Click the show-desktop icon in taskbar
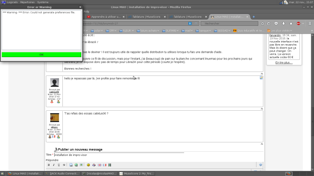 click(x=2, y=174)
